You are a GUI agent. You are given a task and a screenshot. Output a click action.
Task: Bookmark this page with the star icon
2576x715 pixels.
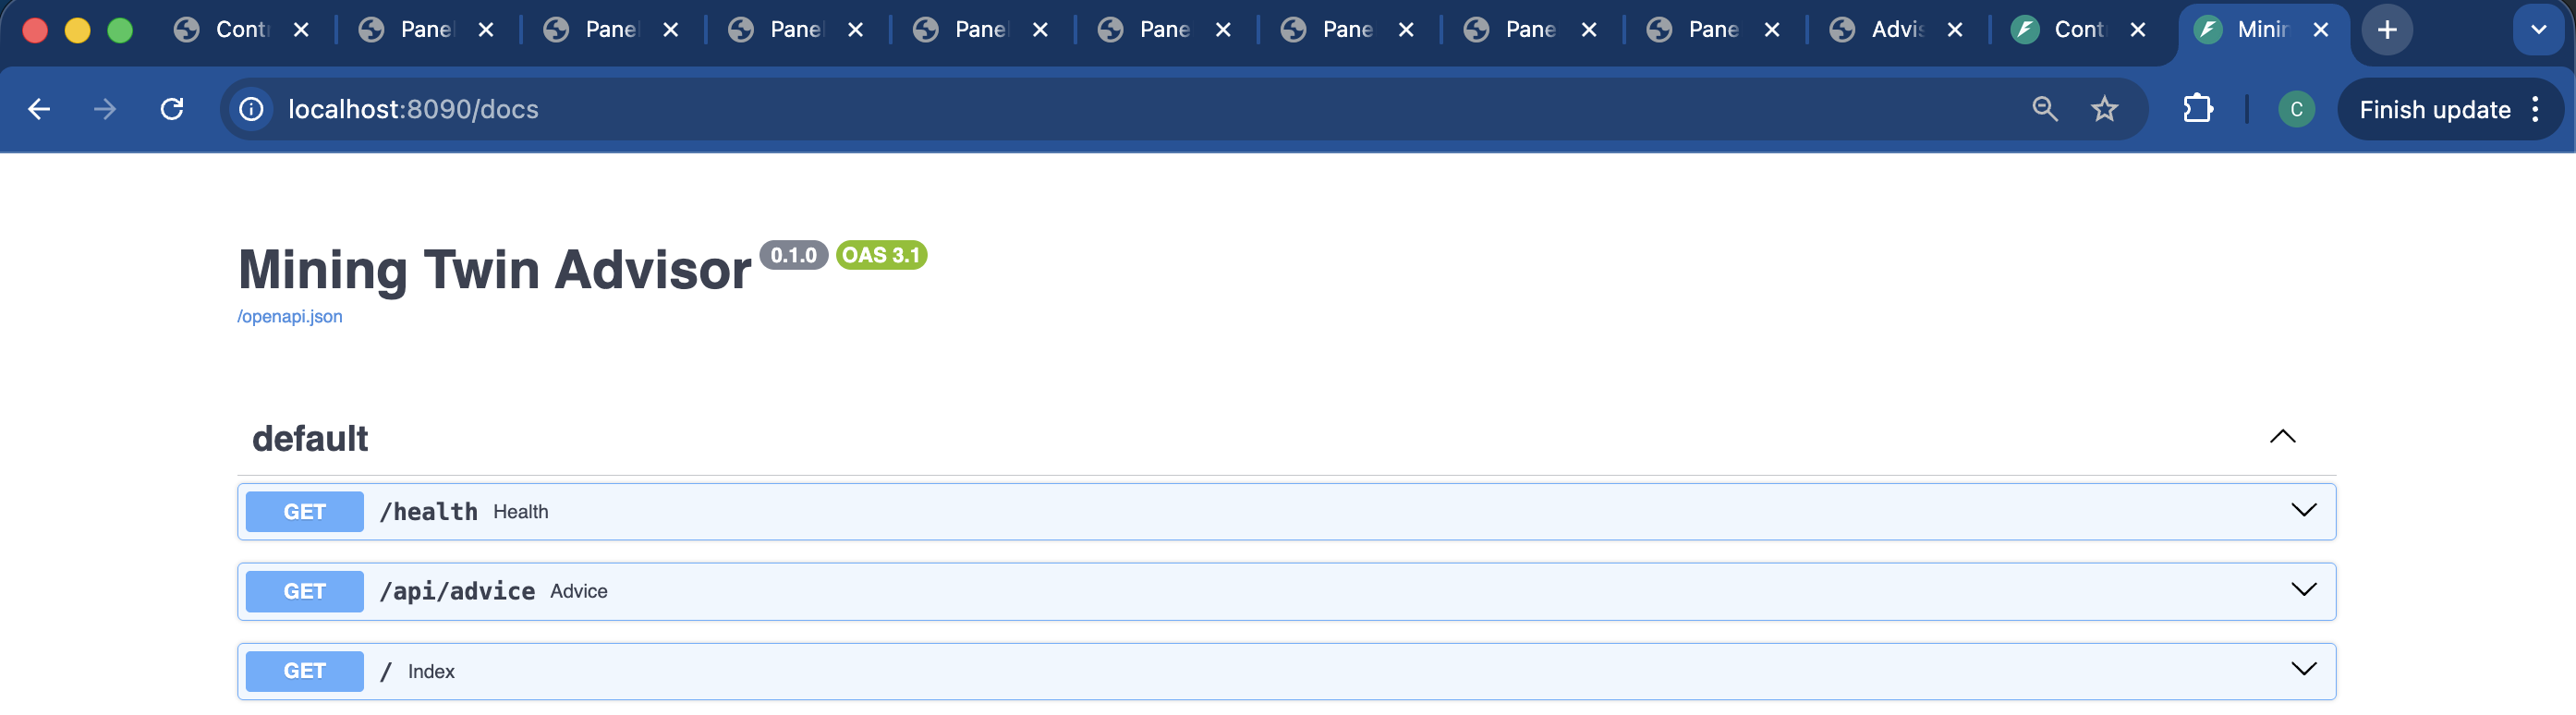2105,109
